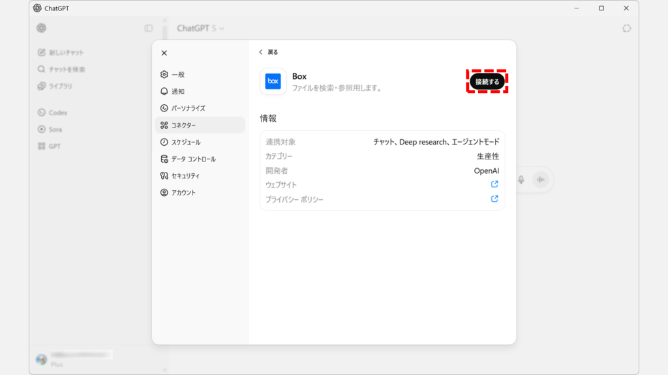
Task: Open GPT in main sidebar
Action: click(50, 146)
